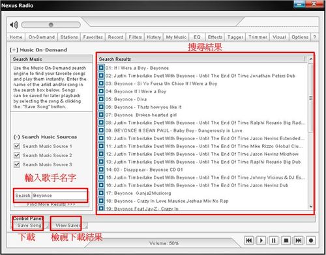Switch to the Filters tab
The image size is (326, 255).
[135, 37]
